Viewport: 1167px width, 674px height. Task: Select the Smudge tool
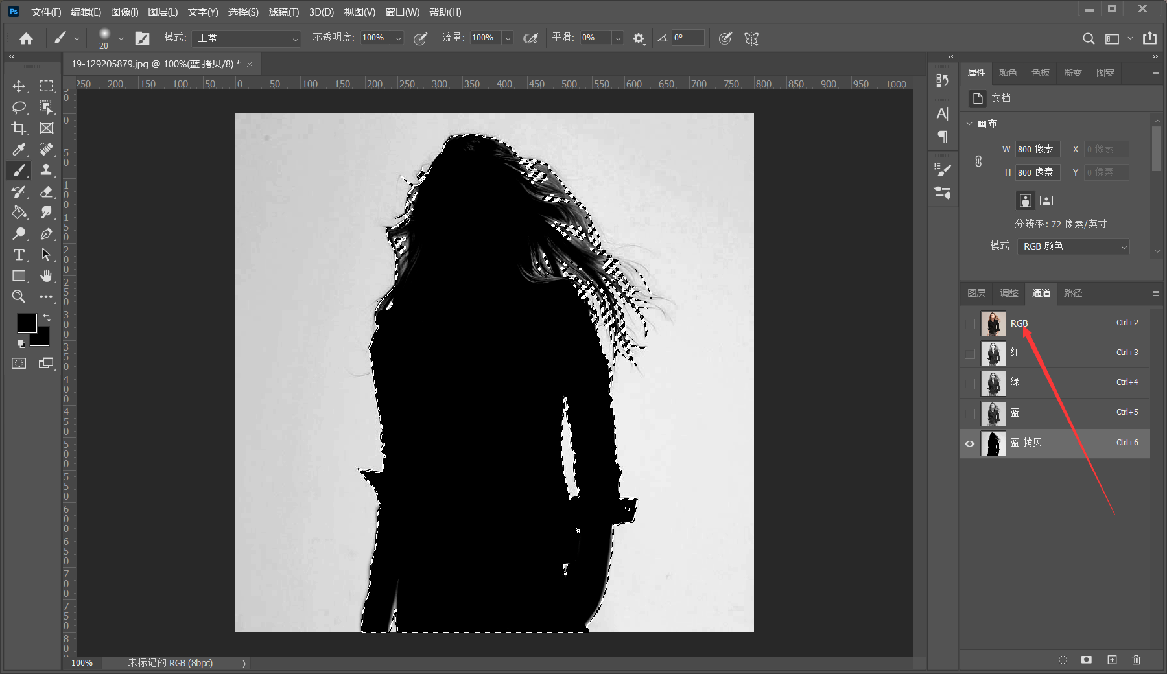pos(46,213)
